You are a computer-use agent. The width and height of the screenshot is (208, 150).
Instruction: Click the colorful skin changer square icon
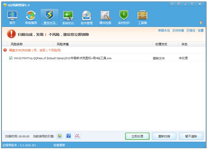201,23
